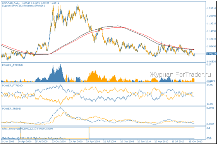Select the POWER_ATREND indicator label

[12, 65]
